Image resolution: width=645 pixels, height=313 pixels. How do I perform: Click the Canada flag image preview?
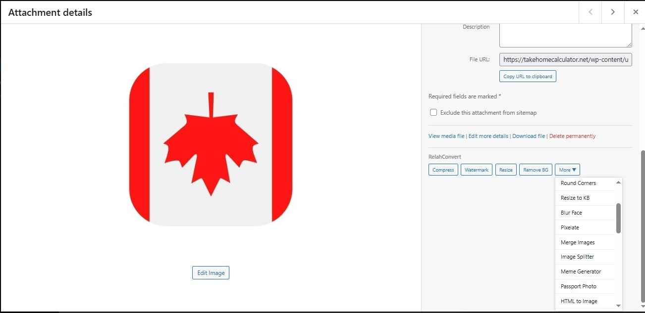tap(211, 144)
